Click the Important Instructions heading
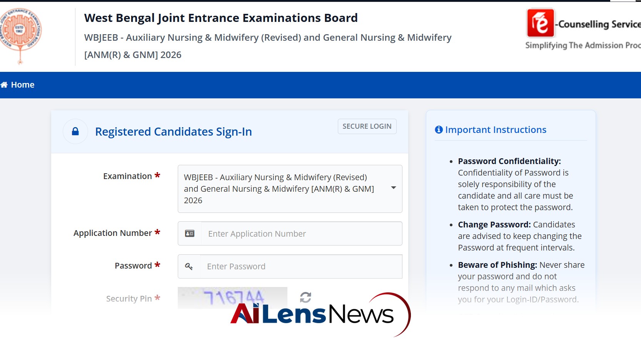This screenshot has width=641, height=360. tap(496, 130)
